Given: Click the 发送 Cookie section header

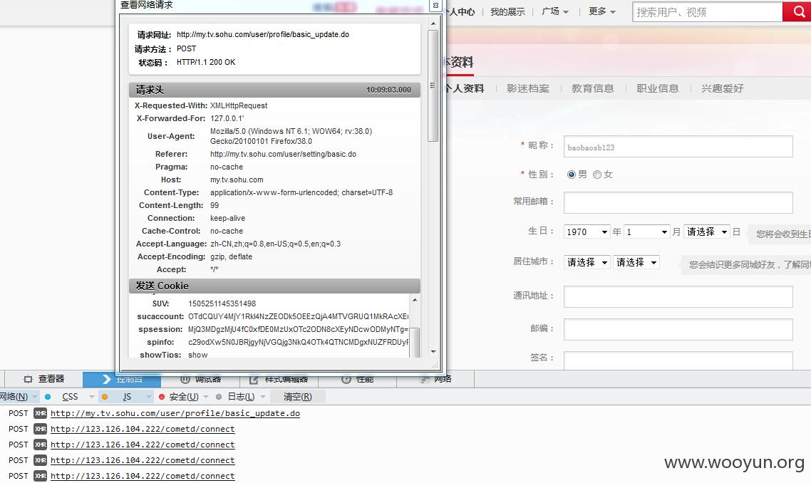Looking at the screenshot, I should tap(274, 286).
